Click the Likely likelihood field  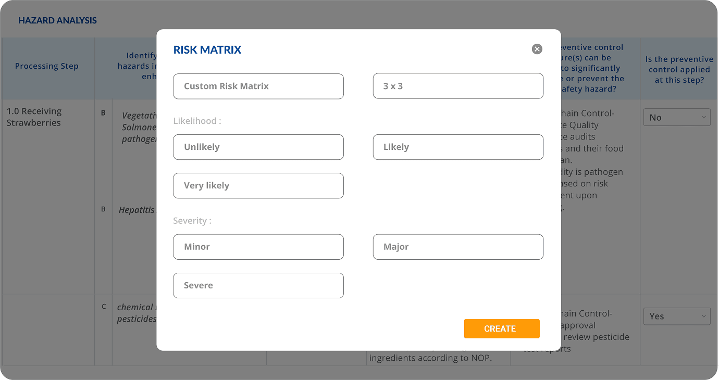[457, 147]
